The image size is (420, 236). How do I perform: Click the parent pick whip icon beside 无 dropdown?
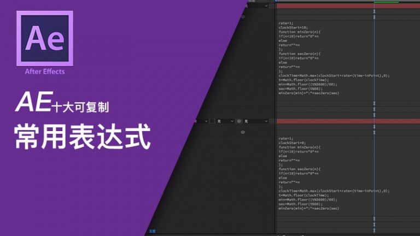click(x=239, y=121)
